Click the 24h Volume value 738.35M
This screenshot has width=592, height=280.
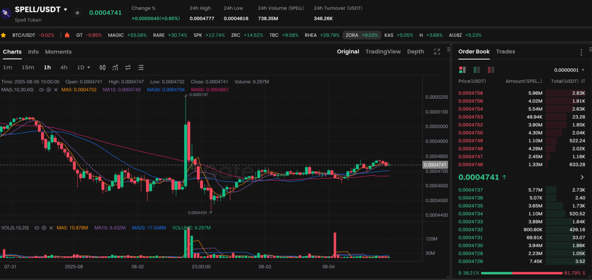coord(268,18)
